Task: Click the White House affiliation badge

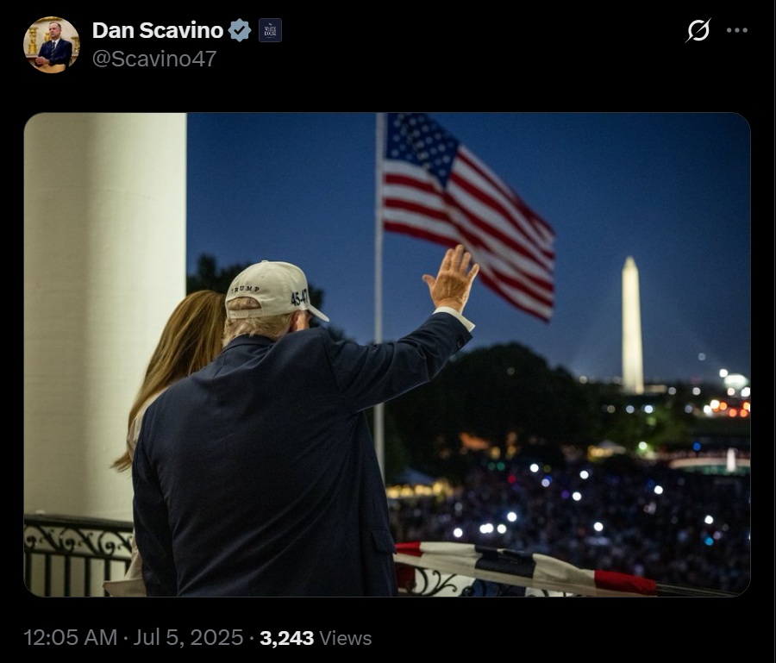Action: point(270,30)
